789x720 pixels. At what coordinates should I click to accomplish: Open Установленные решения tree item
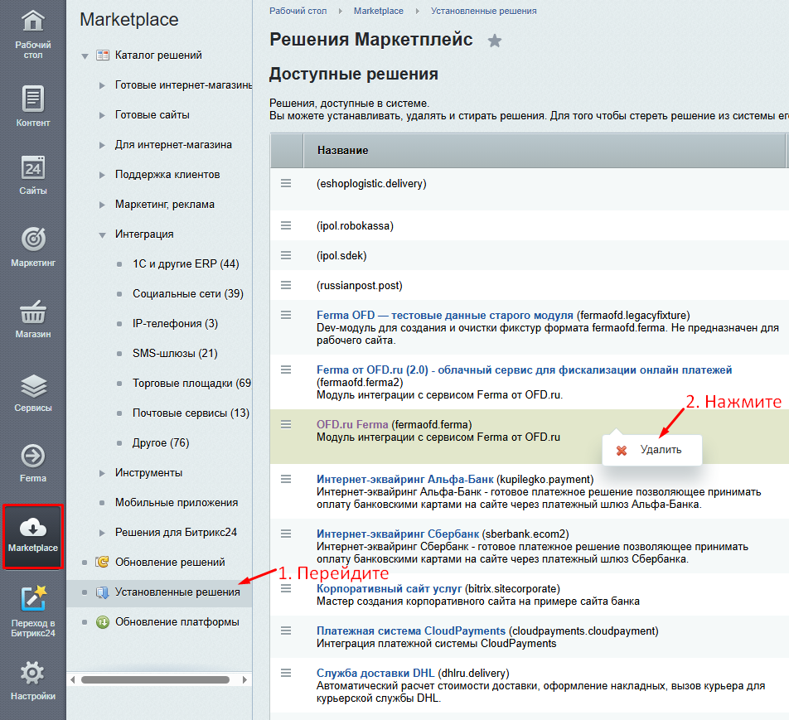coord(177,592)
